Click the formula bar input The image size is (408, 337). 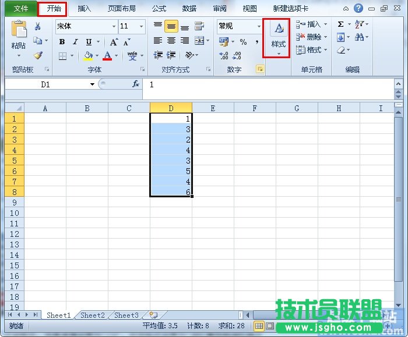[268, 88]
